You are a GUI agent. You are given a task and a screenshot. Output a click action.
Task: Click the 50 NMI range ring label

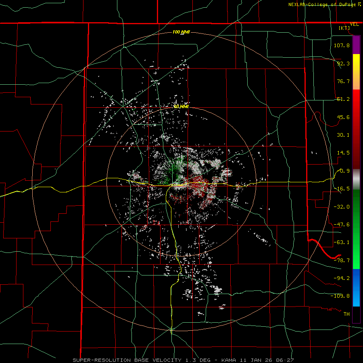181,107
